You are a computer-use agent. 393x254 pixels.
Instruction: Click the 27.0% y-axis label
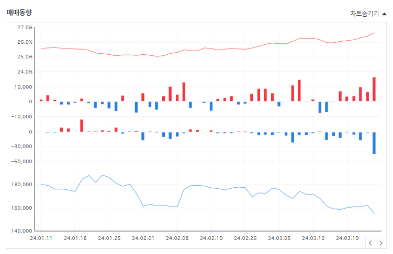(25, 28)
